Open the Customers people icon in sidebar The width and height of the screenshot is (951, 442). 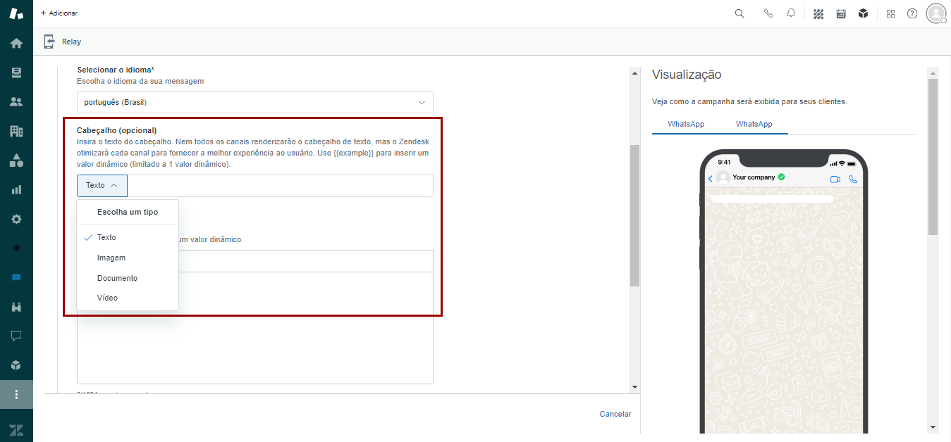pyautogui.click(x=16, y=102)
